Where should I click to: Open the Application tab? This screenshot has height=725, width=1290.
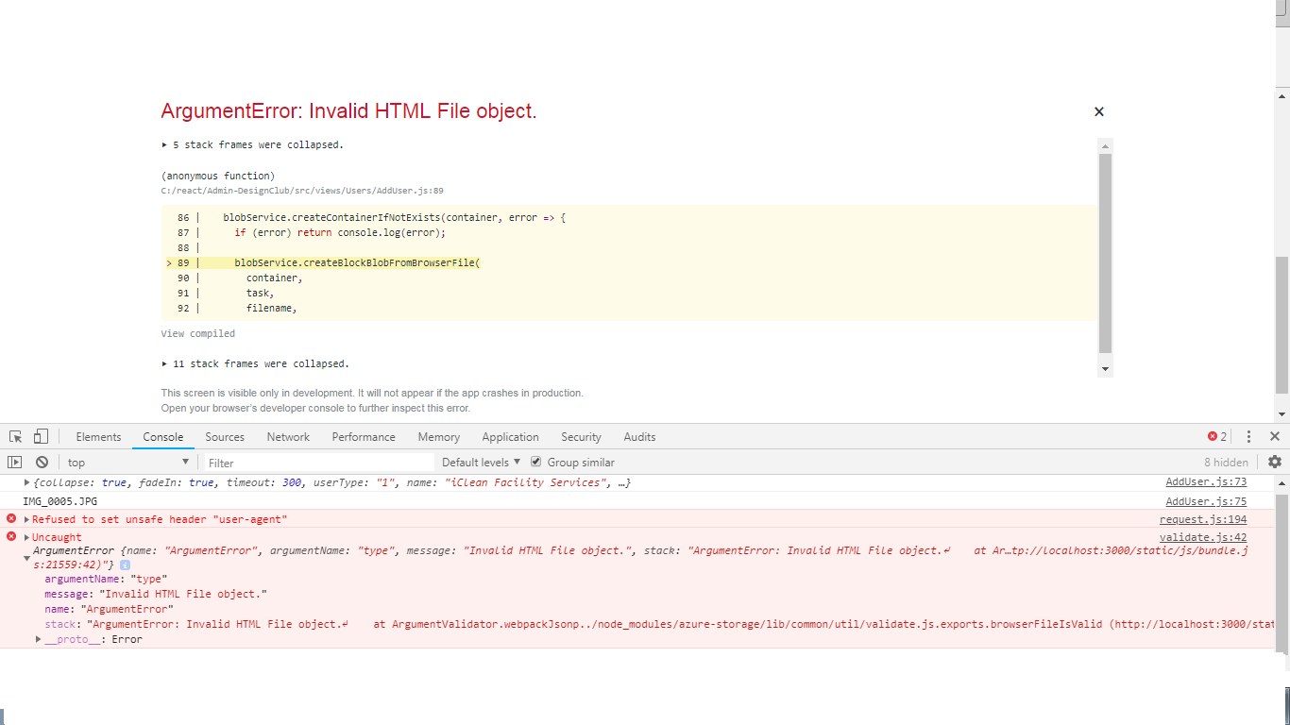coord(510,436)
